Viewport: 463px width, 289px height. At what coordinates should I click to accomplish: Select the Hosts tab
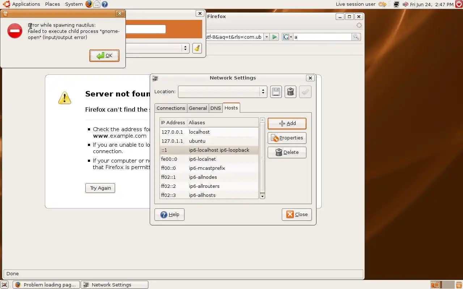[x=231, y=108]
